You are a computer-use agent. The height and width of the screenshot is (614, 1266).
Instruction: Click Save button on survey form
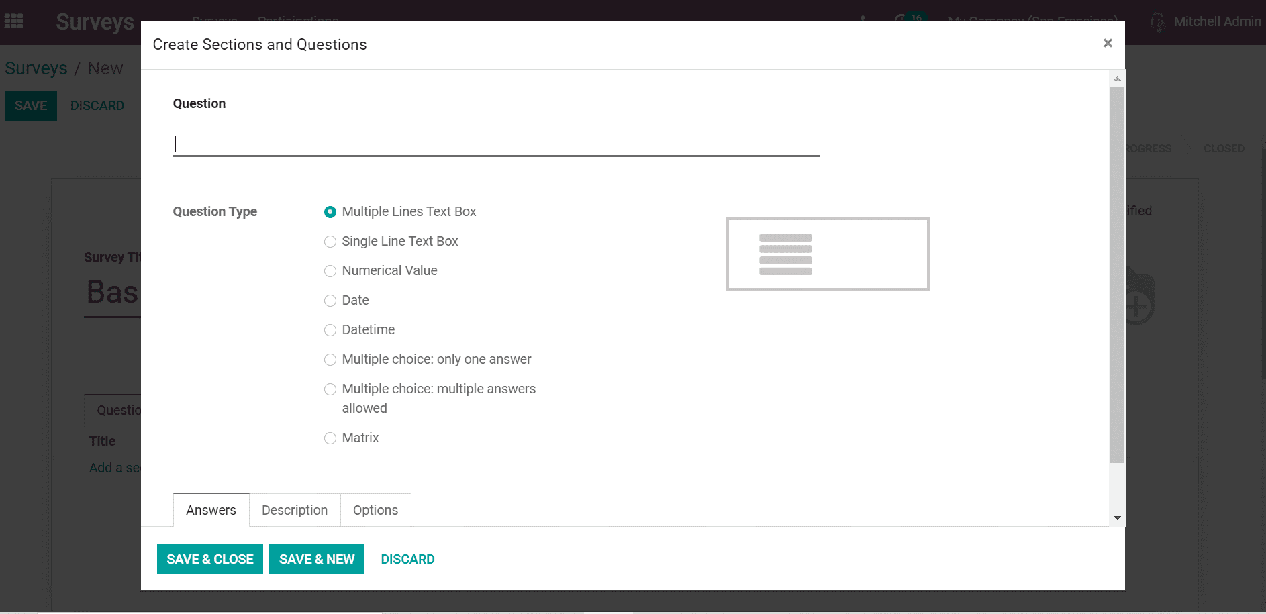click(x=31, y=105)
